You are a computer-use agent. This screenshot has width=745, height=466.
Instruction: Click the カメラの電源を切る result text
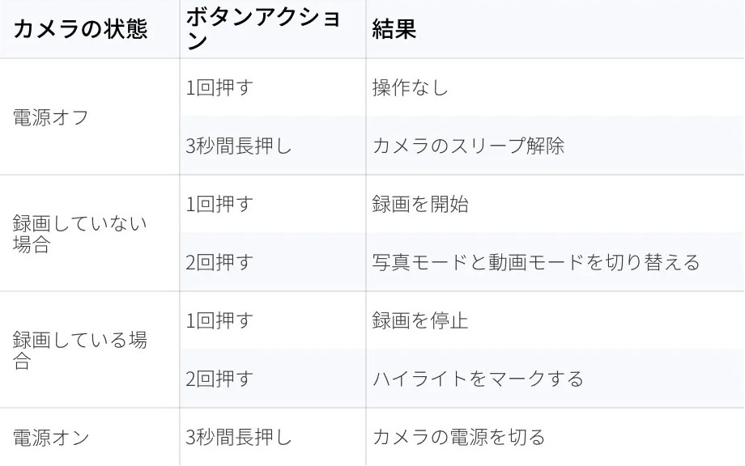(458, 438)
